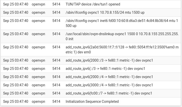Click 'openvpn' process name in the TUN/TAP row

[38, 4]
